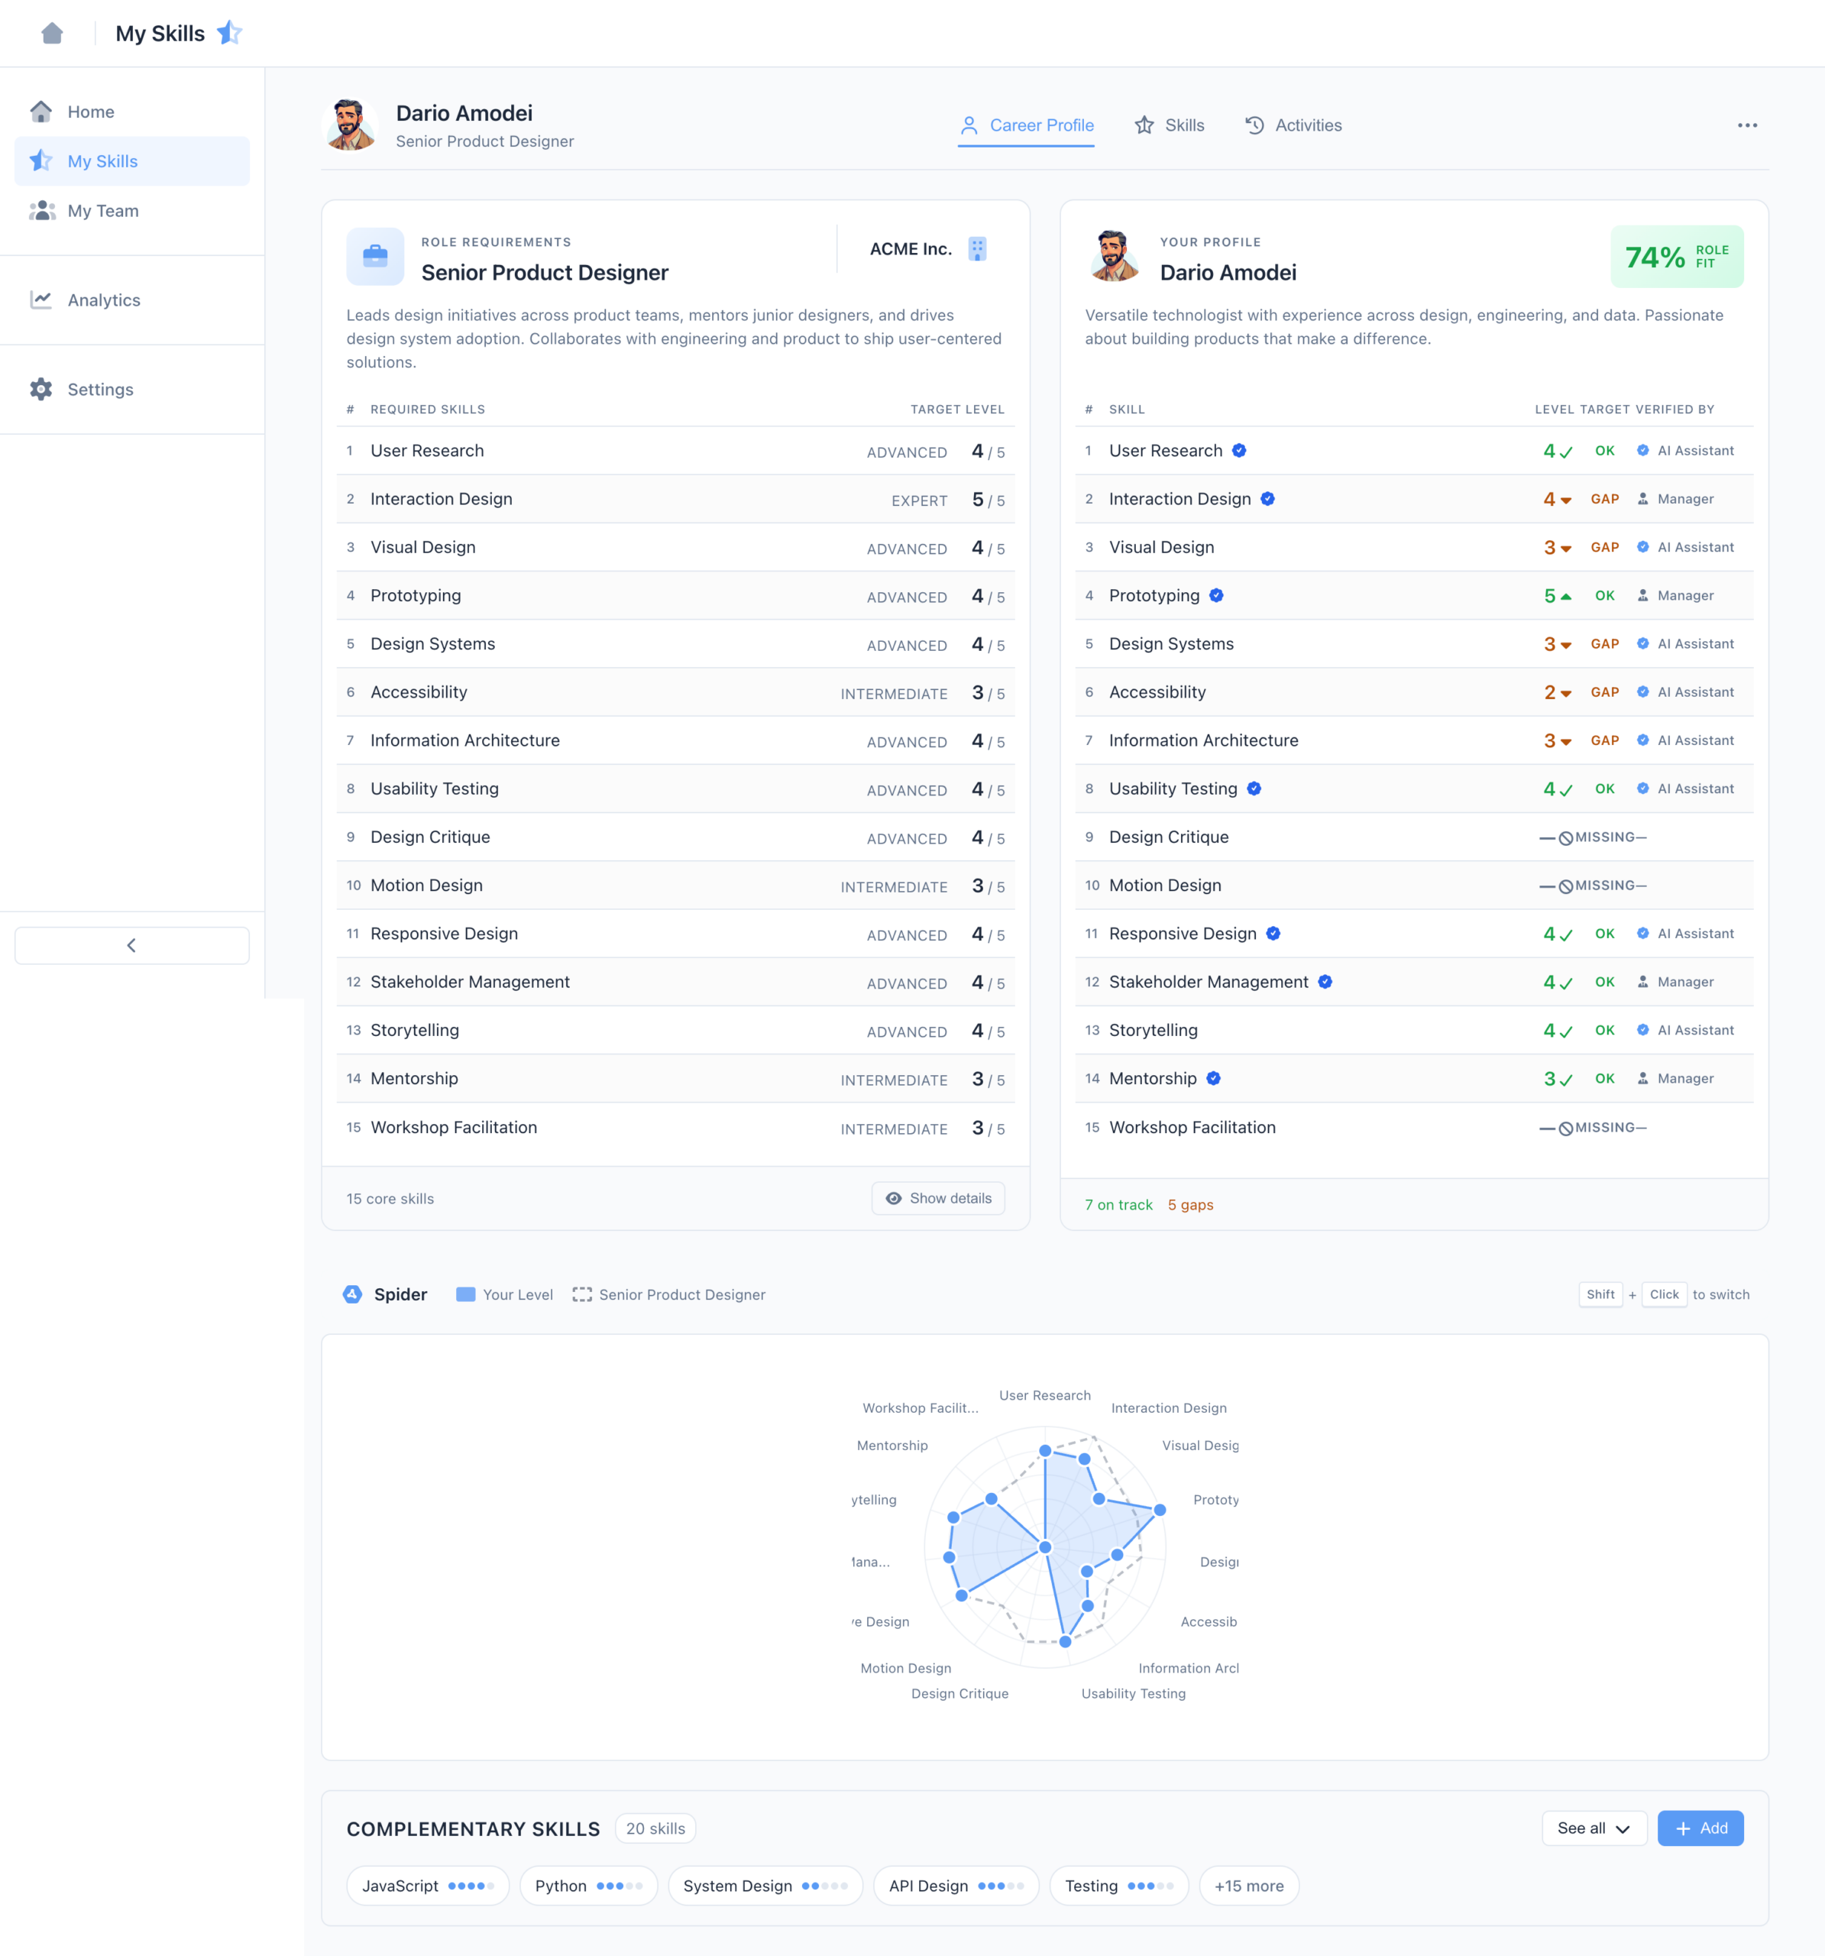
Task: Click missing icon in Design Critique row
Action: click(x=1566, y=838)
